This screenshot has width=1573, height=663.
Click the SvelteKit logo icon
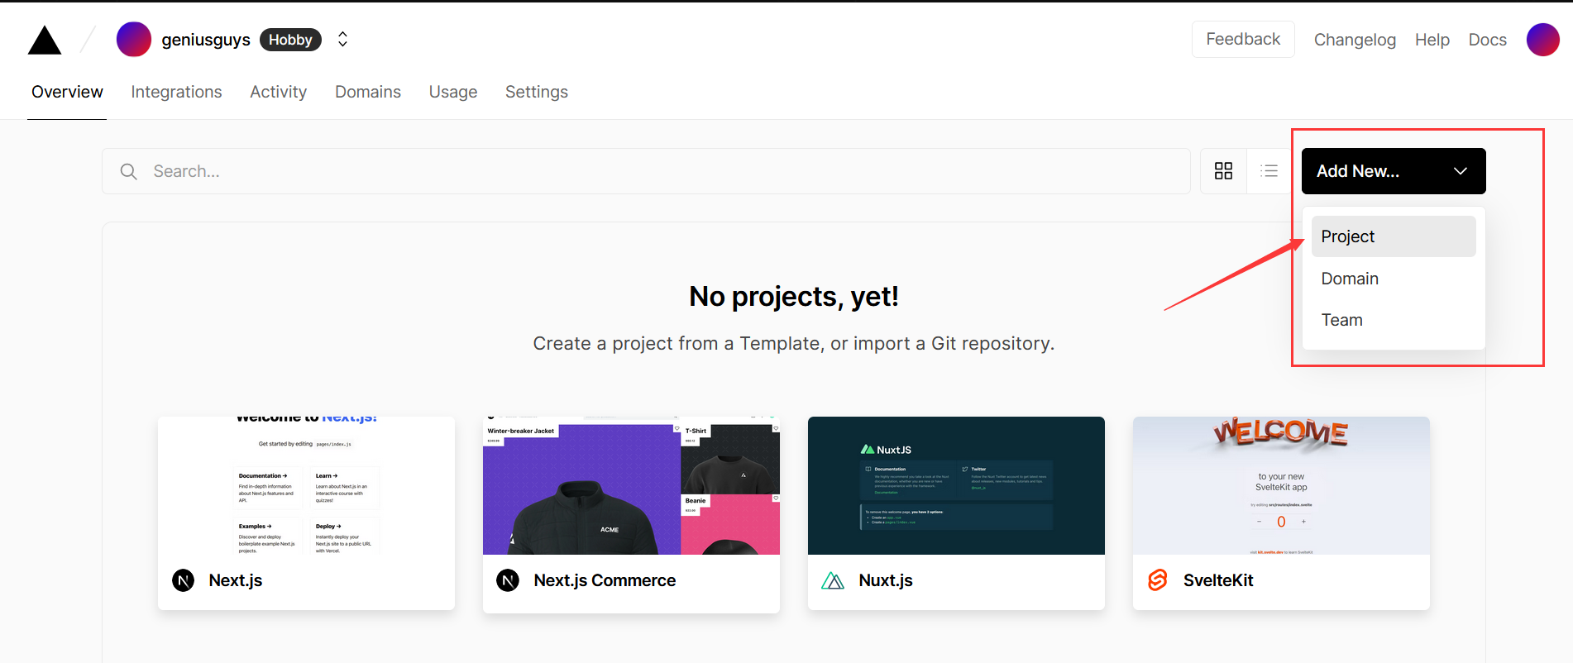coord(1158,580)
